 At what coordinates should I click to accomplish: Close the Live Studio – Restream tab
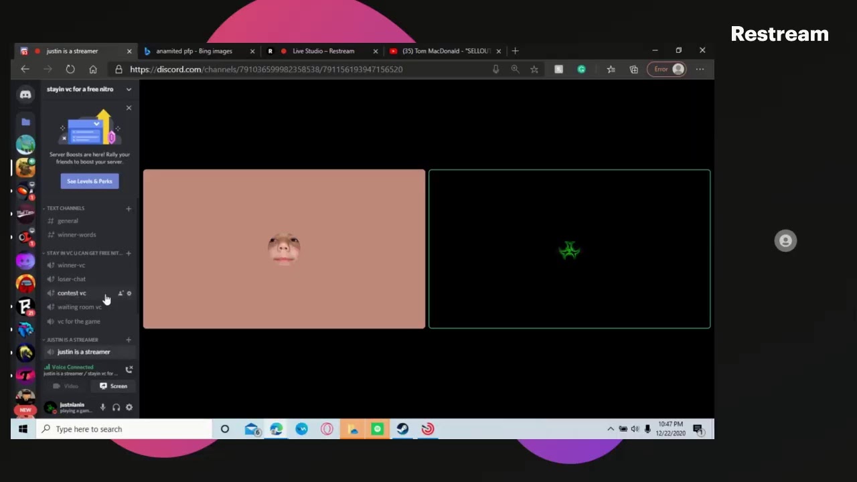(376, 51)
